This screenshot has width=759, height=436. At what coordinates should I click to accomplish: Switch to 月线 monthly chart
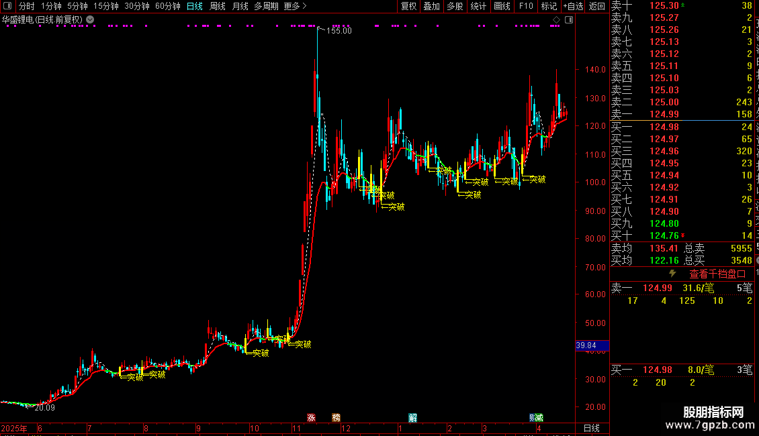click(x=240, y=6)
